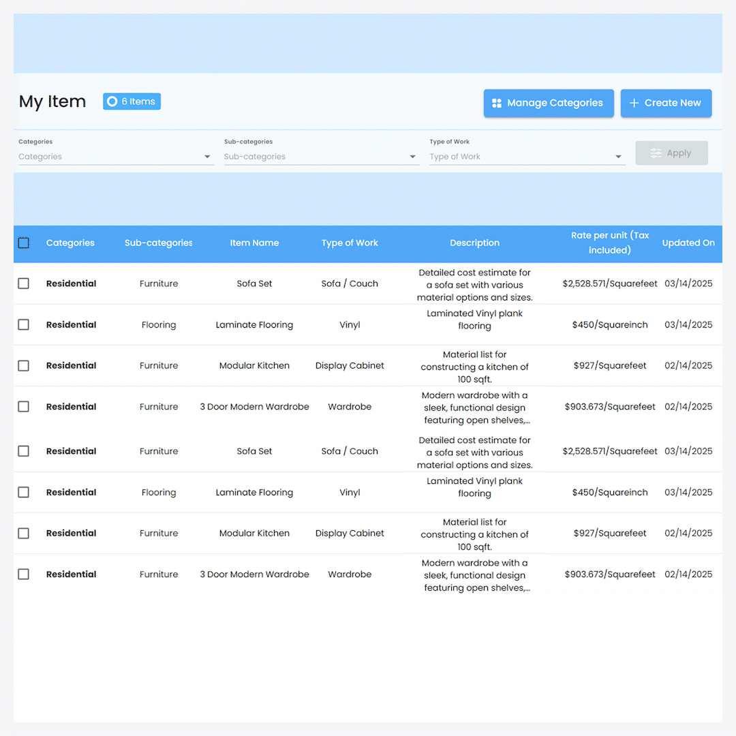Viewport: 736px width, 736px height.
Task: Click the circle icon in the 6 Items badge
Action: click(x=112, y=102)
